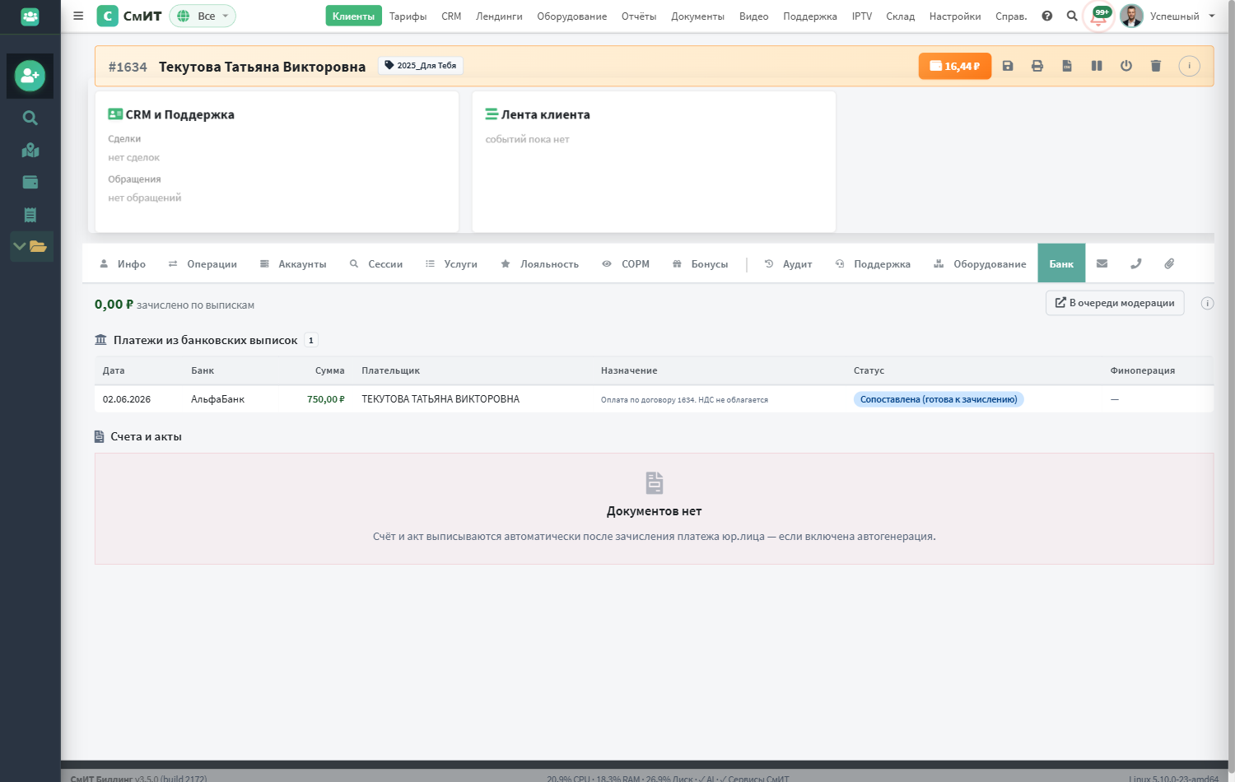Open the receipt sidebar icon
The height and width of the screenshot is (782, 1235).
click(30, 215)
